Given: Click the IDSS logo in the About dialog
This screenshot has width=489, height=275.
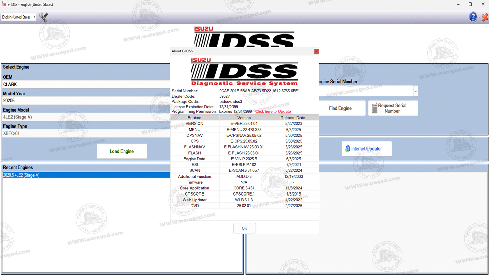Looking at the screenshot, I should pyautogui.click(x=244, y=71).
